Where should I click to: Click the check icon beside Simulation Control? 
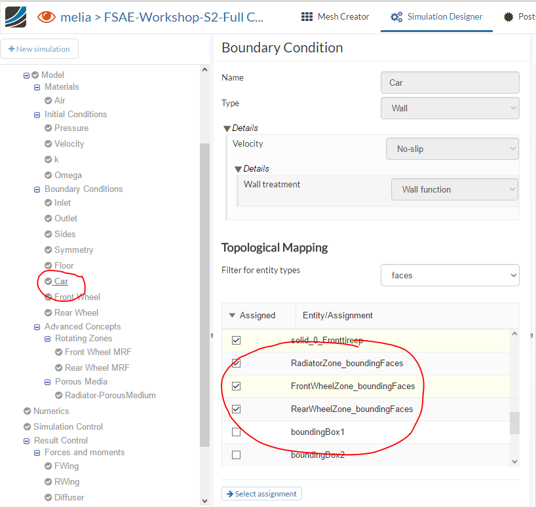coord(27,427)
